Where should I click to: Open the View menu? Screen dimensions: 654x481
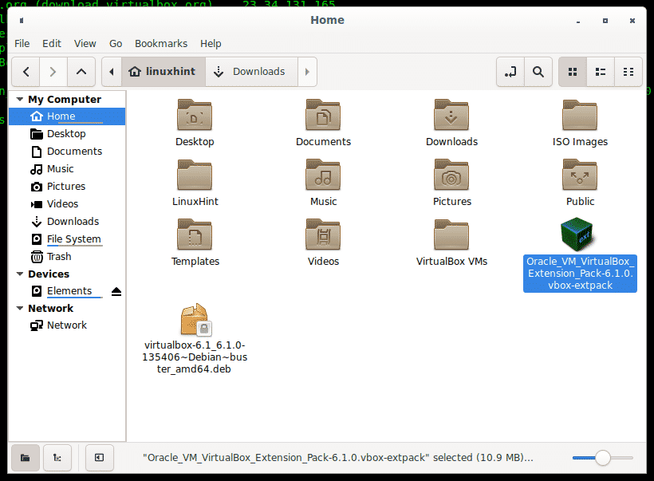(x=85, y=43)
